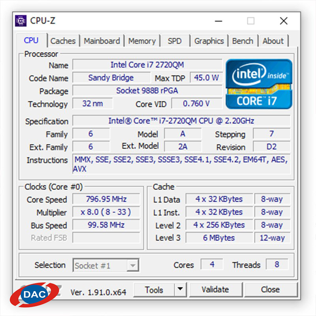
Task: Switch to the Caches tab
Action: tap(63, 41)
